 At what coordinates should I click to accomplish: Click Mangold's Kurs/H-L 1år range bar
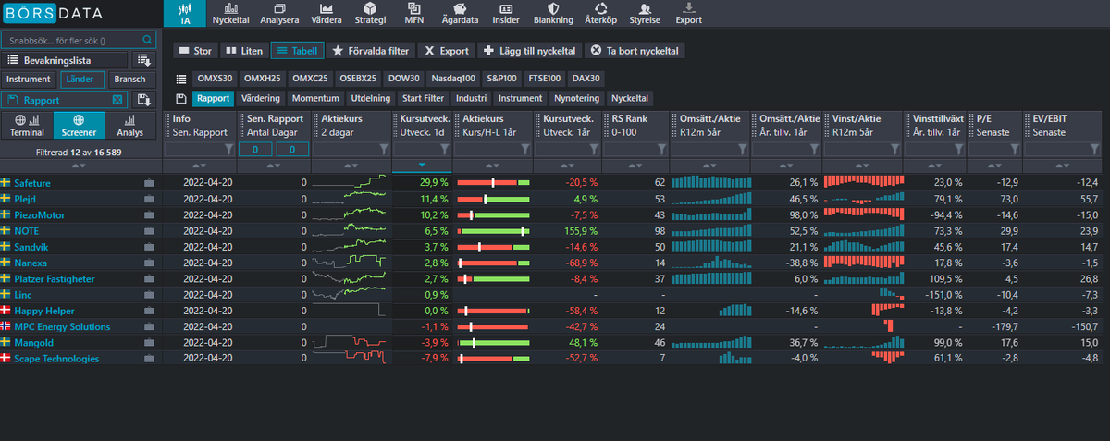click(x=494, y=342)
